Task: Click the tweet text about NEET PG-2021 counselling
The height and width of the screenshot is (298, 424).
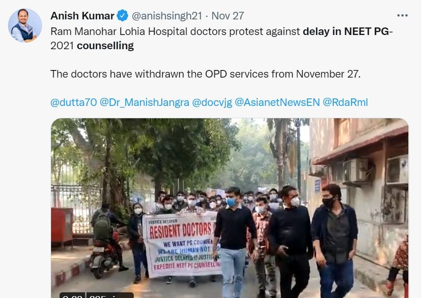Action: (222, 38)
